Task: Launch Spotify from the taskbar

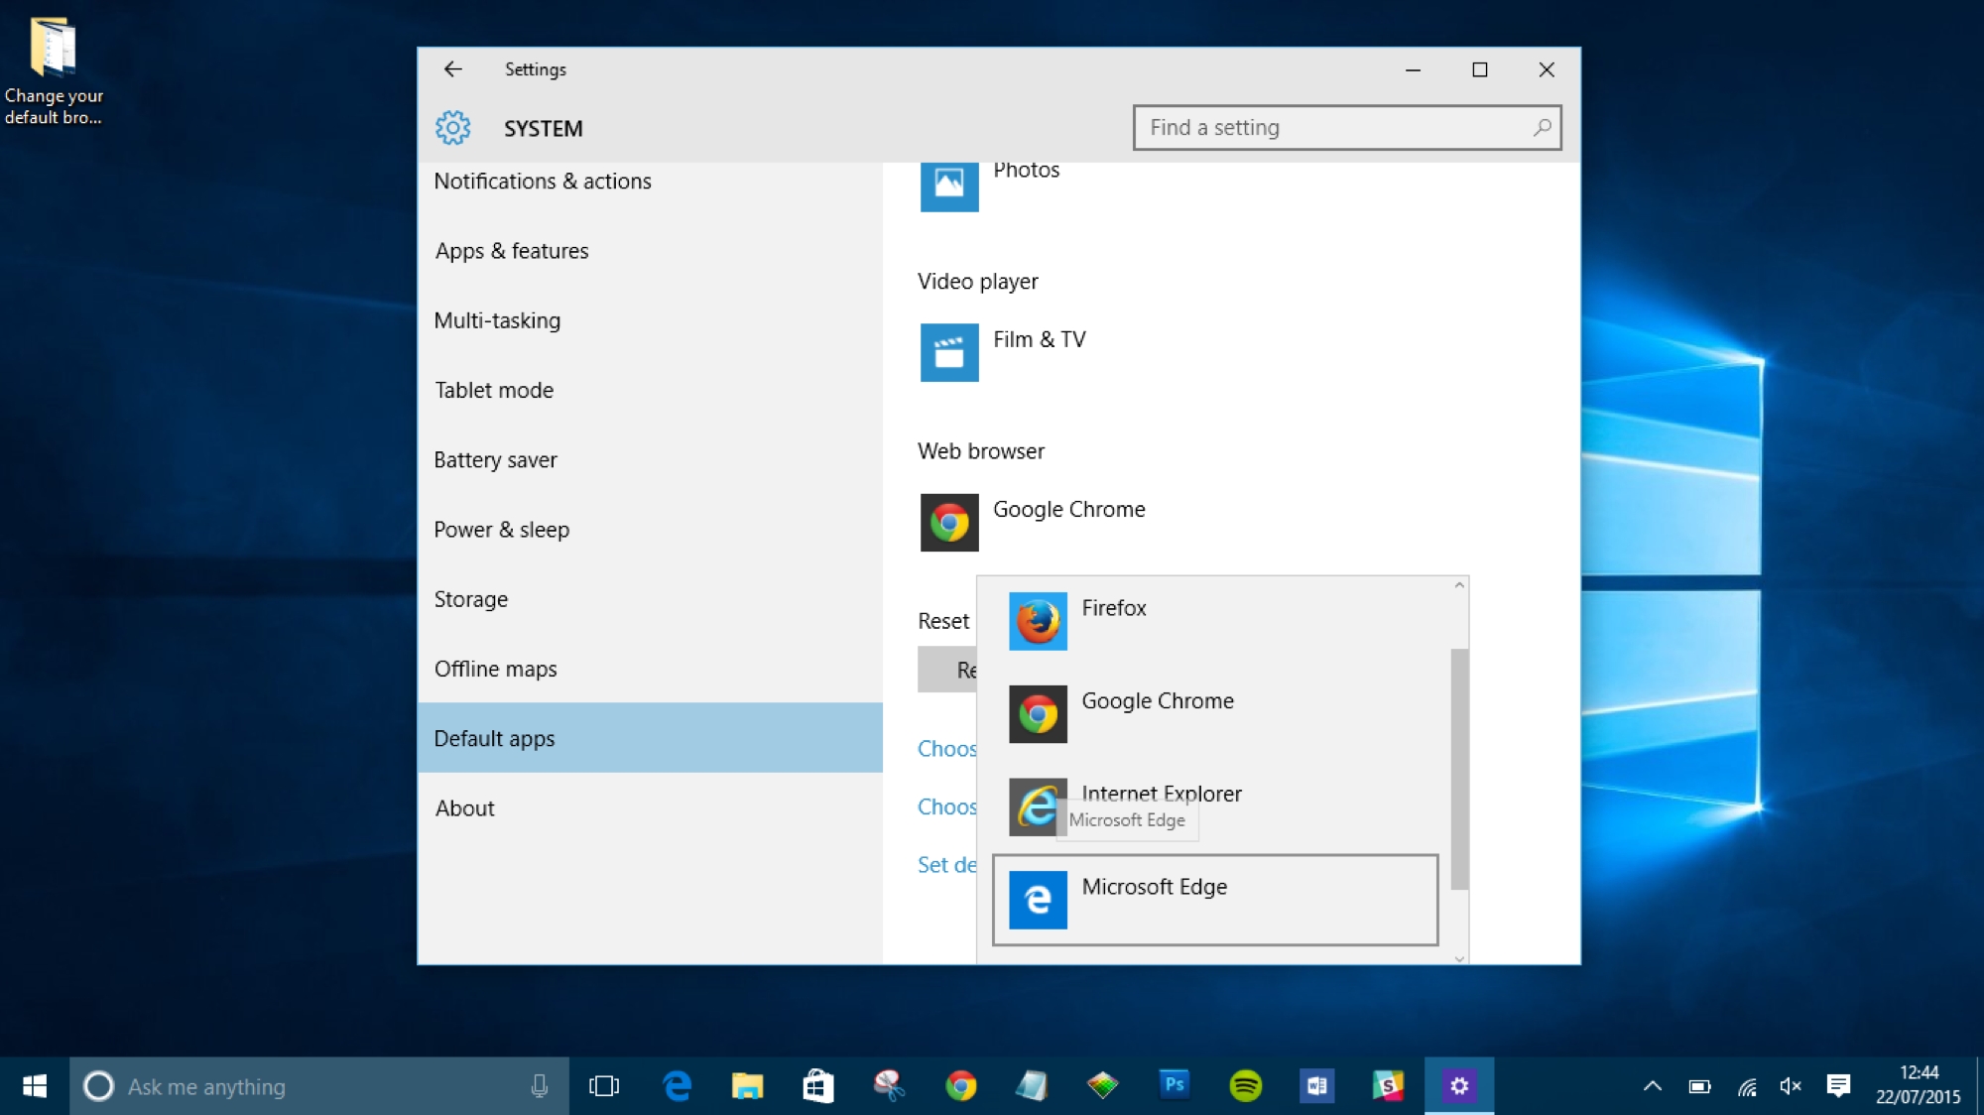Action: coord(1244,1086)
